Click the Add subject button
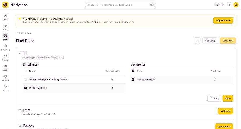This screenshot has height=129, width=241. [224, 126]
